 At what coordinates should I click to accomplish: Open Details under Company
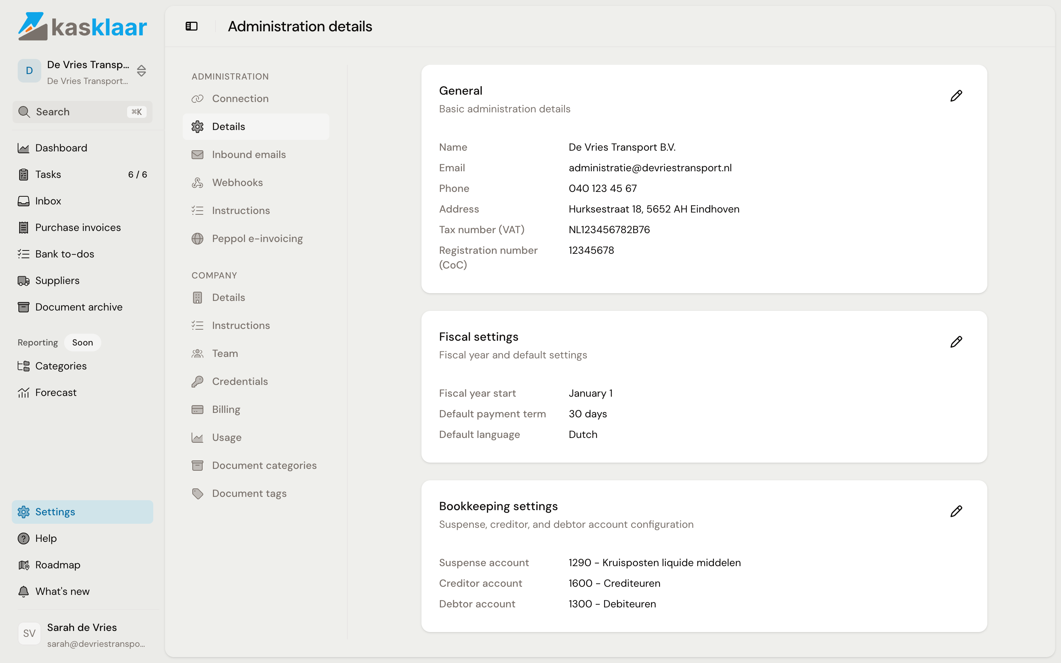point(256,298)
